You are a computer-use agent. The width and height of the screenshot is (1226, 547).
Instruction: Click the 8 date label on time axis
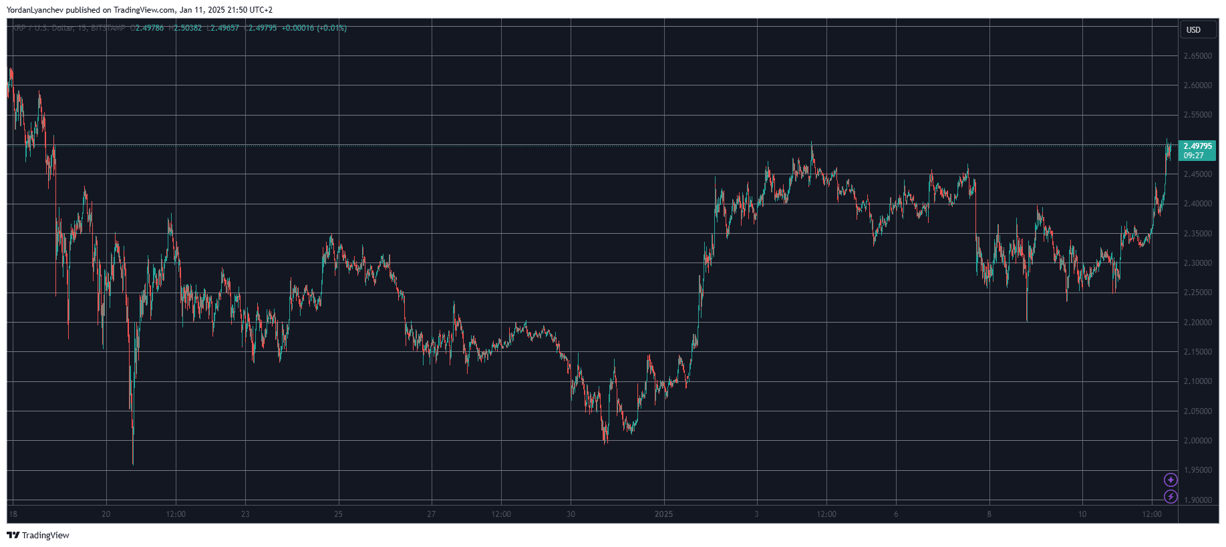pyautogui.click(x=989, y=514)
